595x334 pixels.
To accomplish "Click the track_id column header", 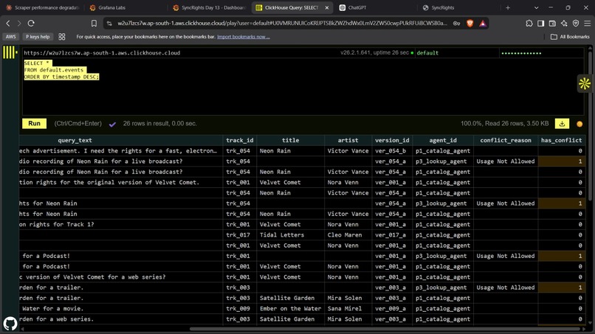I will [239, 140].
